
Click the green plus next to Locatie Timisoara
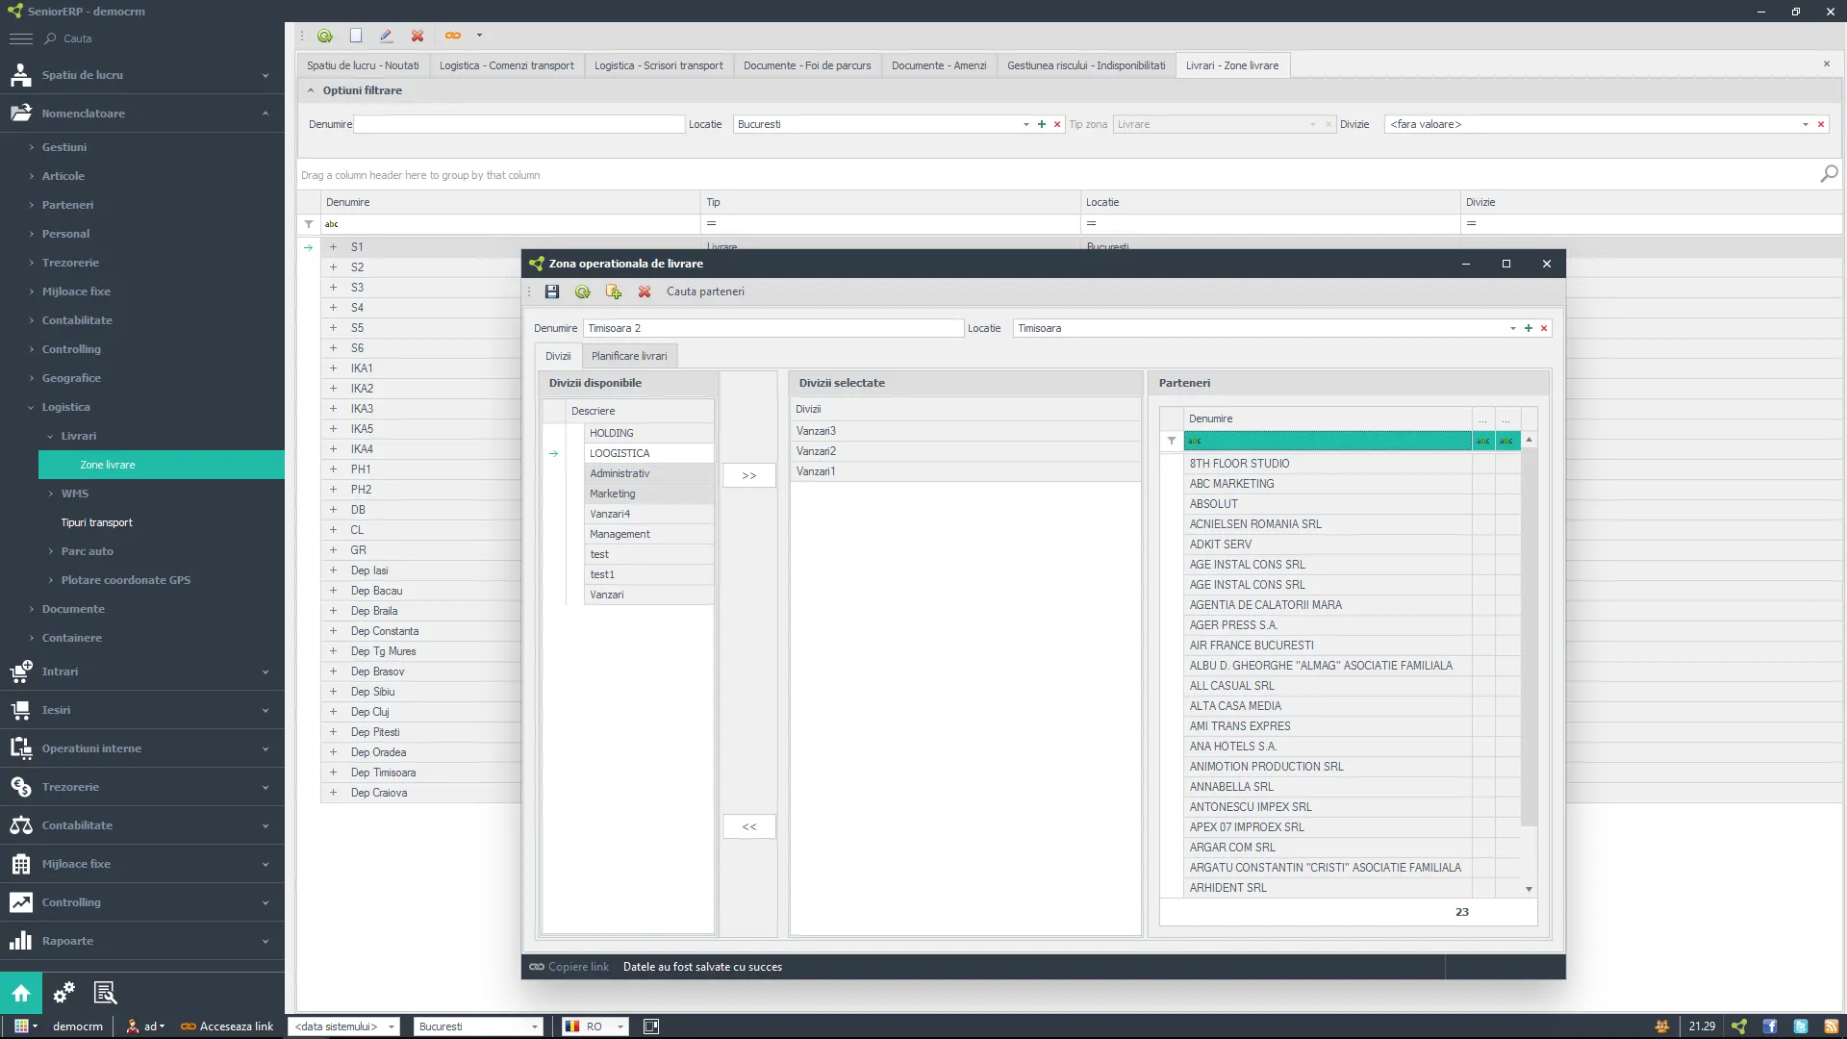(x=1529, y=328)
